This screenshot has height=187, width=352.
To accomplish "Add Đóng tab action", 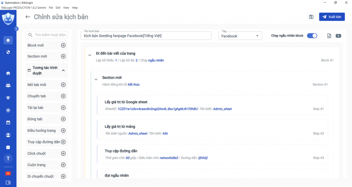I will (x=63, y=119).
